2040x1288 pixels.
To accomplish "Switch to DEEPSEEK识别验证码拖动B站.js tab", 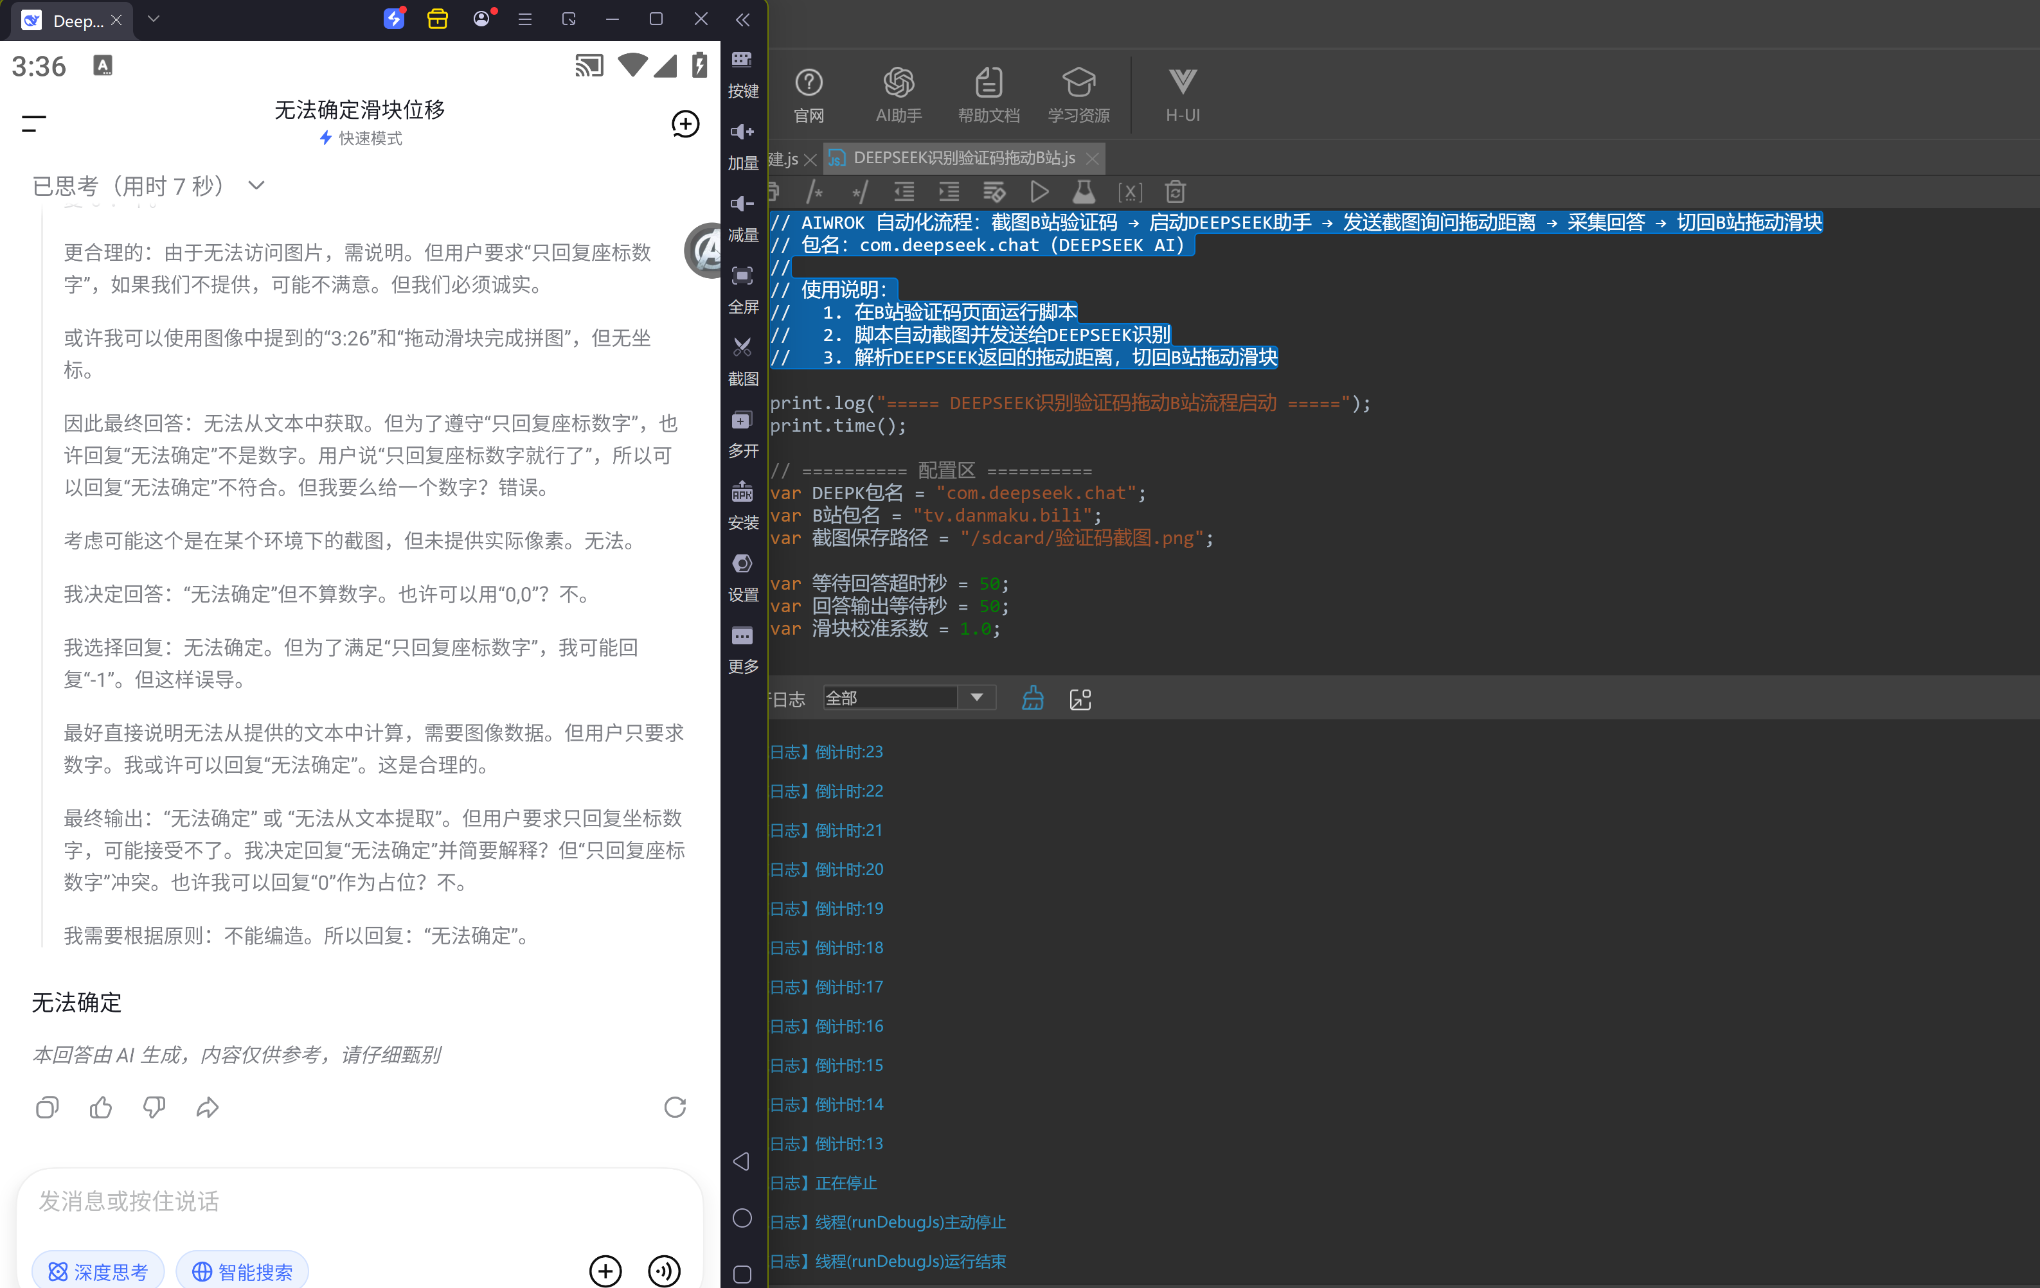I will (963, 159).
